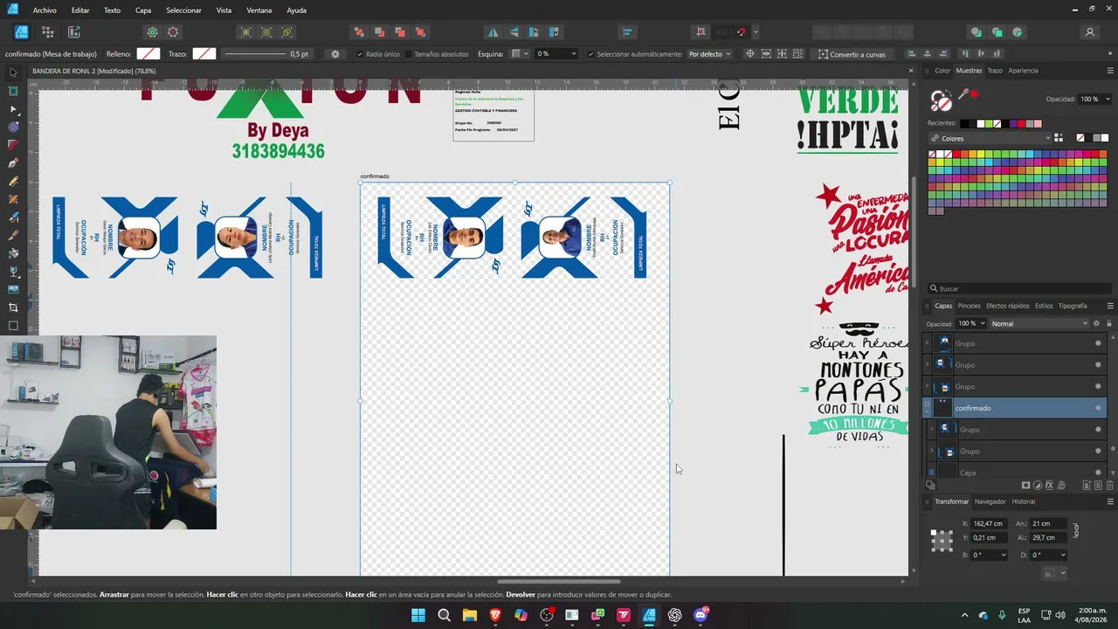Open the Historial tab
The width and height of the screenshot is (1118, 629).
tap(1023, 501)
